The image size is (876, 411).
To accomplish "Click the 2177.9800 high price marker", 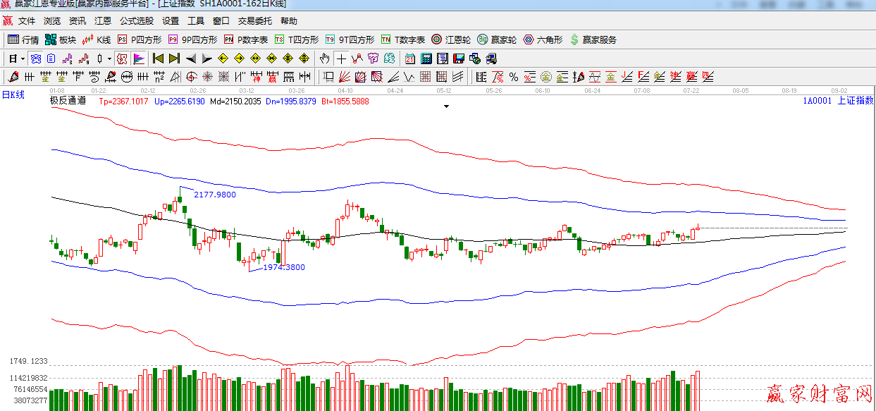I will [215, 194].
